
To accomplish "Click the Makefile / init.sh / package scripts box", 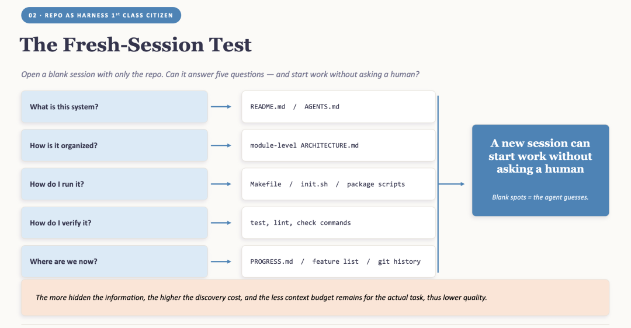I will (x=338, y=184).
